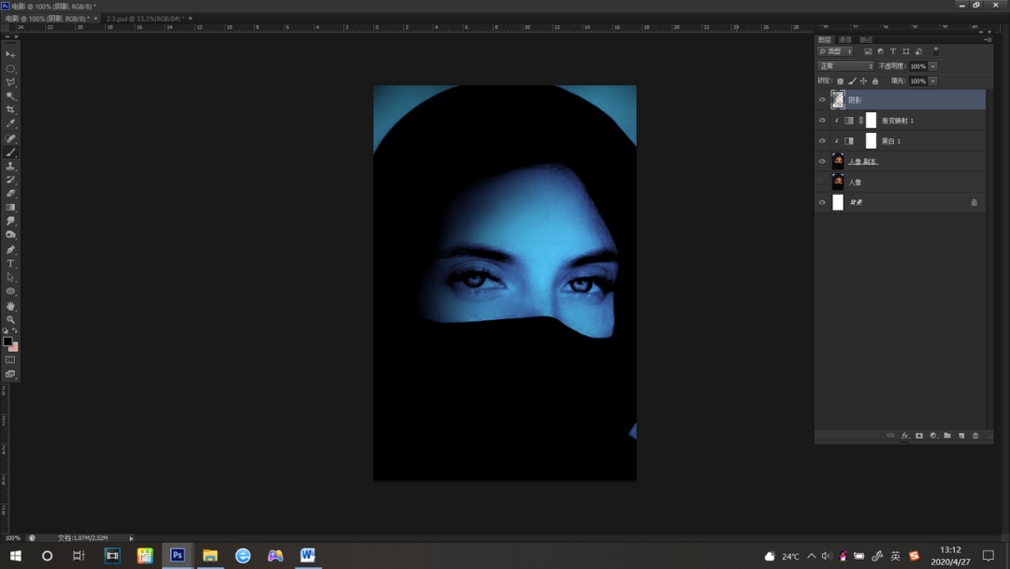
Task: Show hidden system tray icons
Action: 812,556
